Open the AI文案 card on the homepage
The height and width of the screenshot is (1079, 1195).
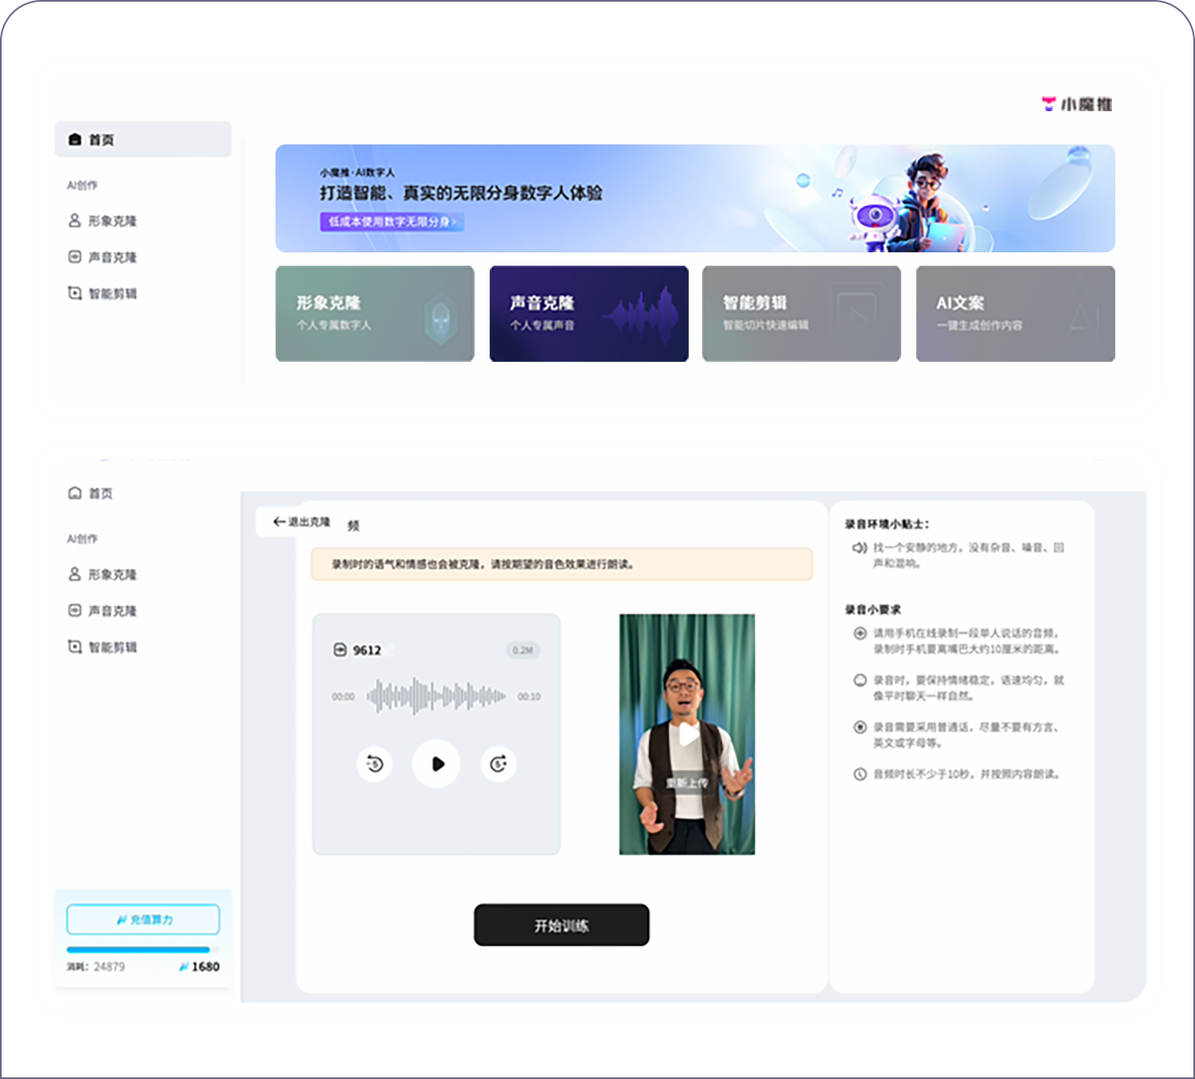1015,313
